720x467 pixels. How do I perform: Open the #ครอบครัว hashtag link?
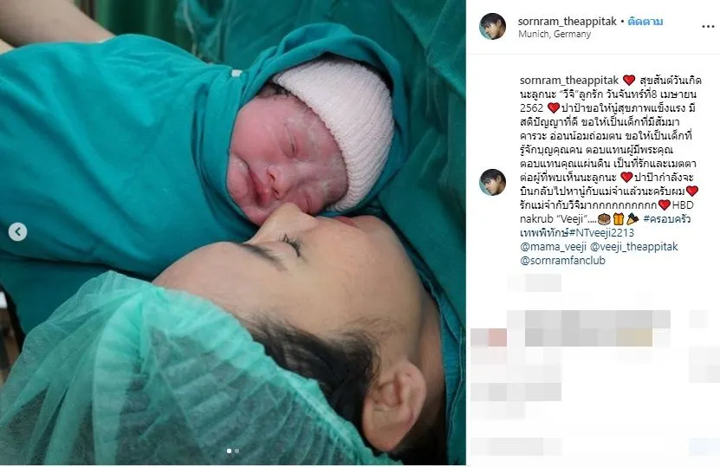coord(667,219)
